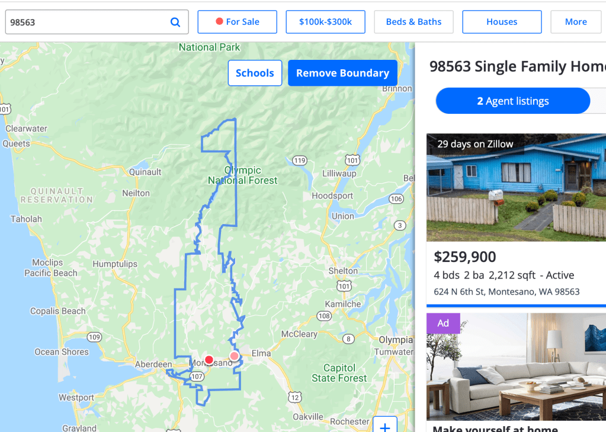Image resolution: width=606 pixels, height=432 pixels.
Task: Expand the Beds & Baths filter
Action: tap(413, 22)
